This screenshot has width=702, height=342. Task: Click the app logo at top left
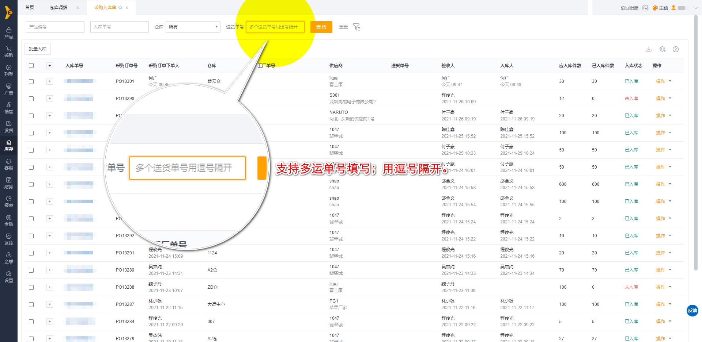8,12
